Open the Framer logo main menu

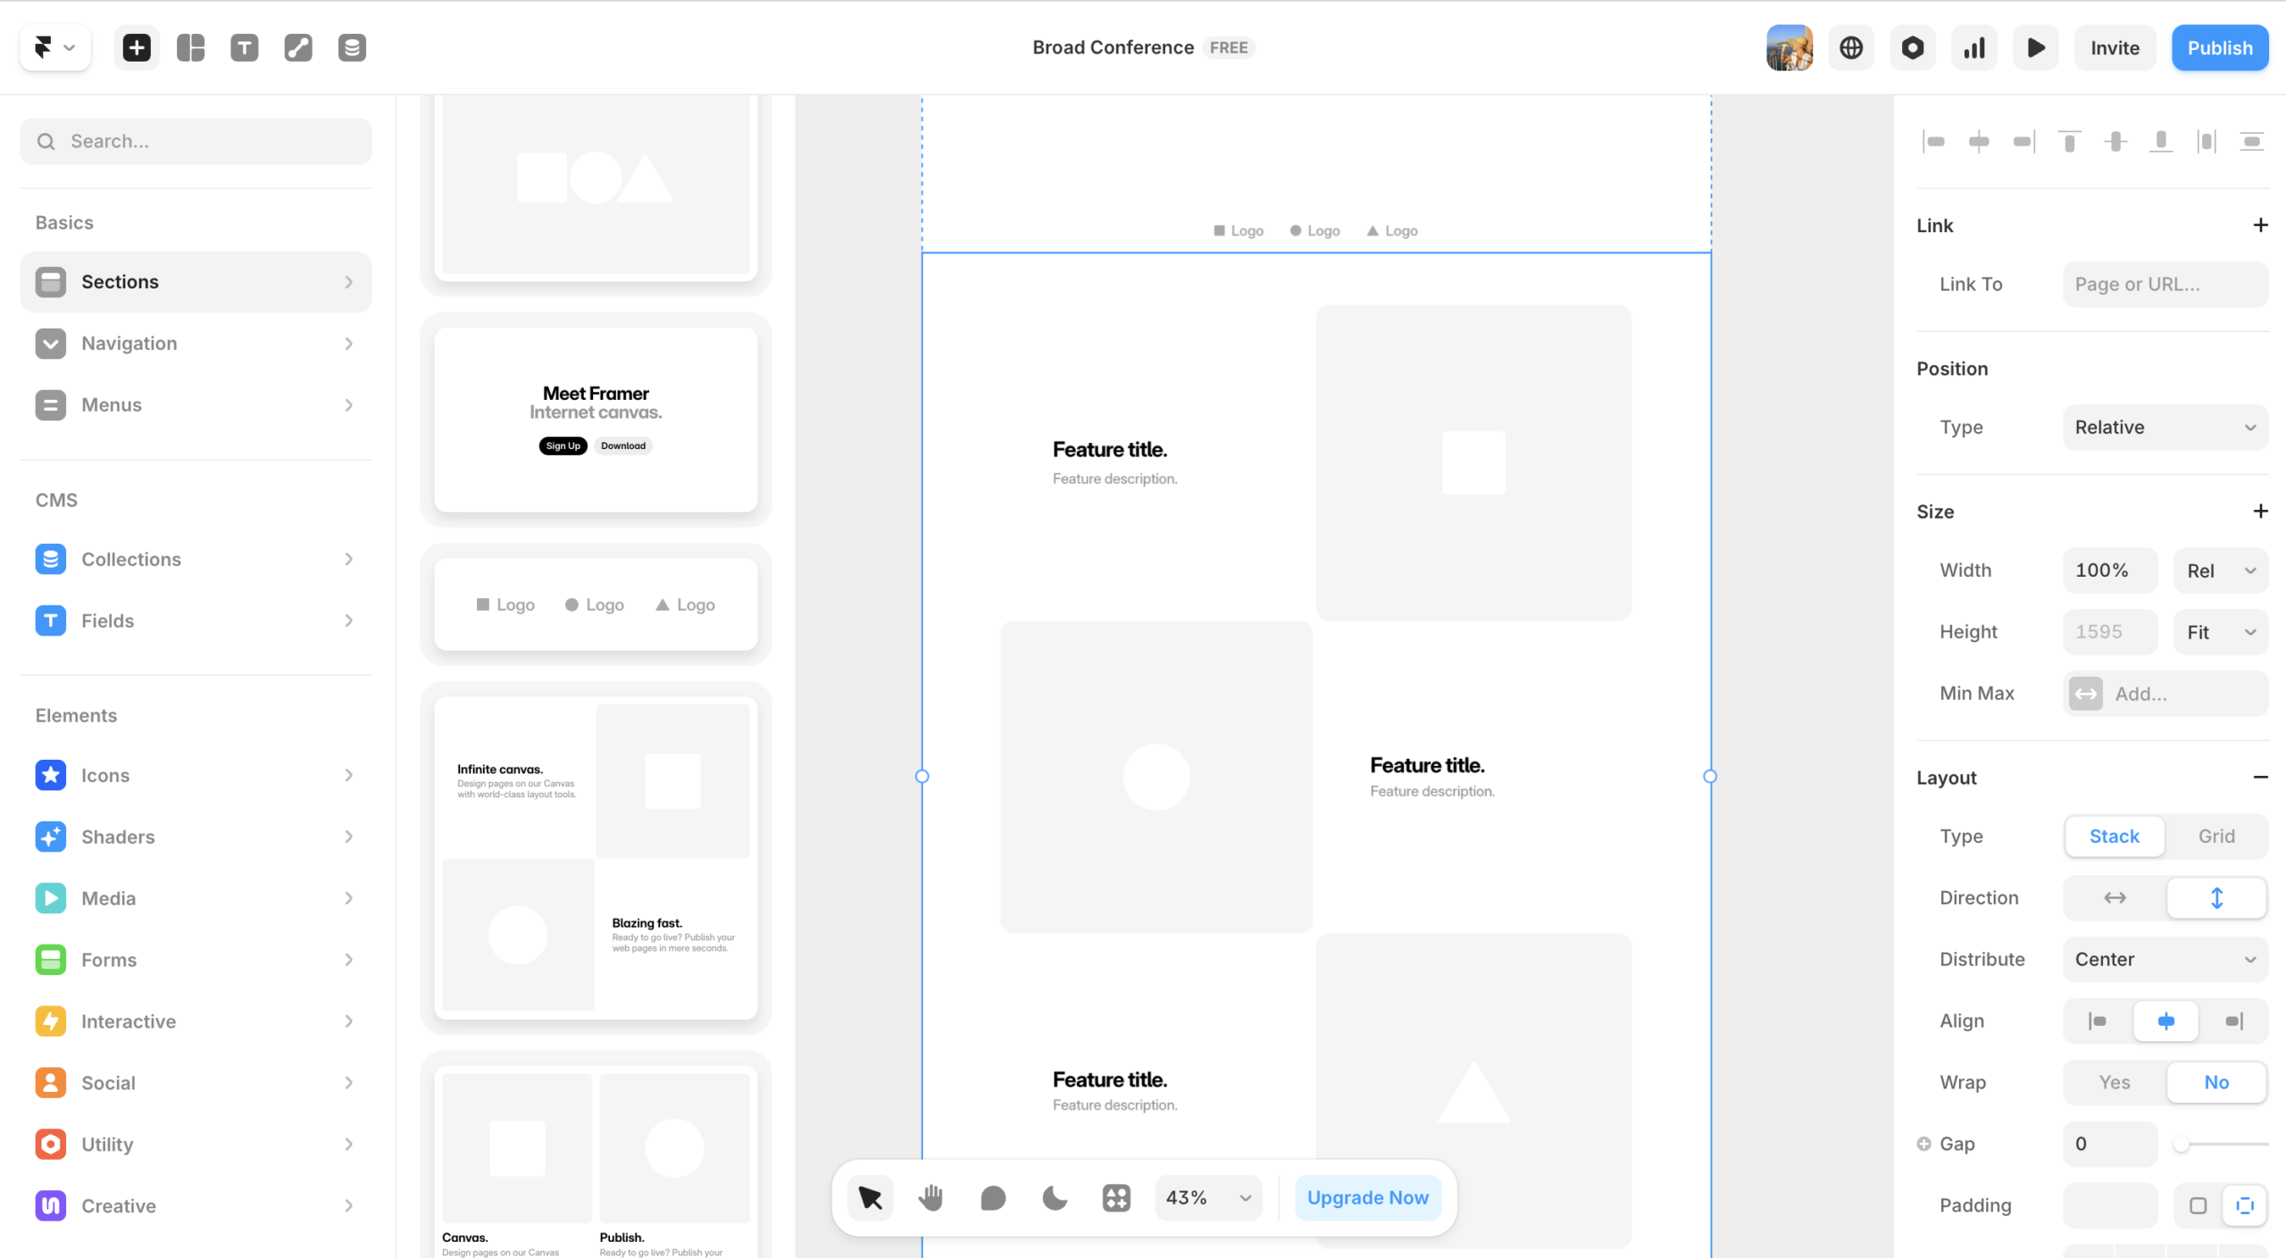[54, 47]
